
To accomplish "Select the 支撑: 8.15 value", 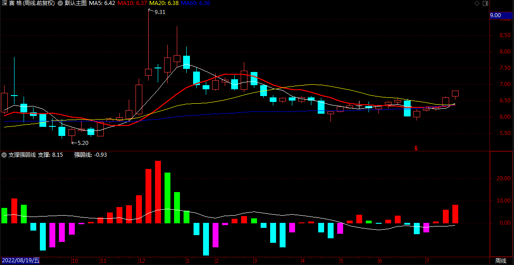I will [x=50, y=154].
